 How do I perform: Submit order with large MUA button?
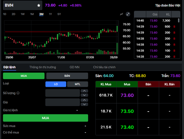(x=45, y=118)
